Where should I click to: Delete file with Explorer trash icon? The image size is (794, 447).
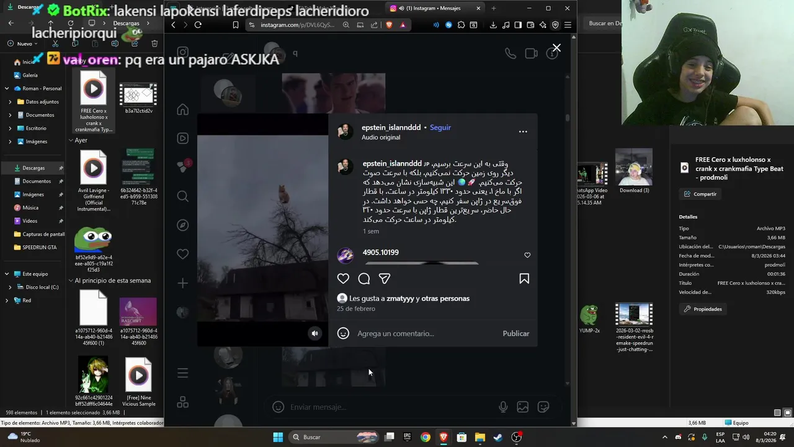154,43
